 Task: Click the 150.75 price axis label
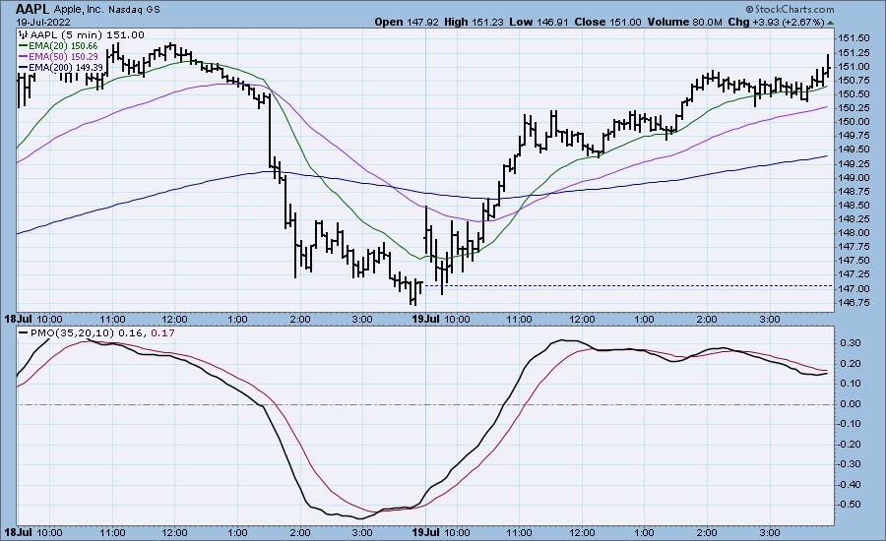click(854, 81)
